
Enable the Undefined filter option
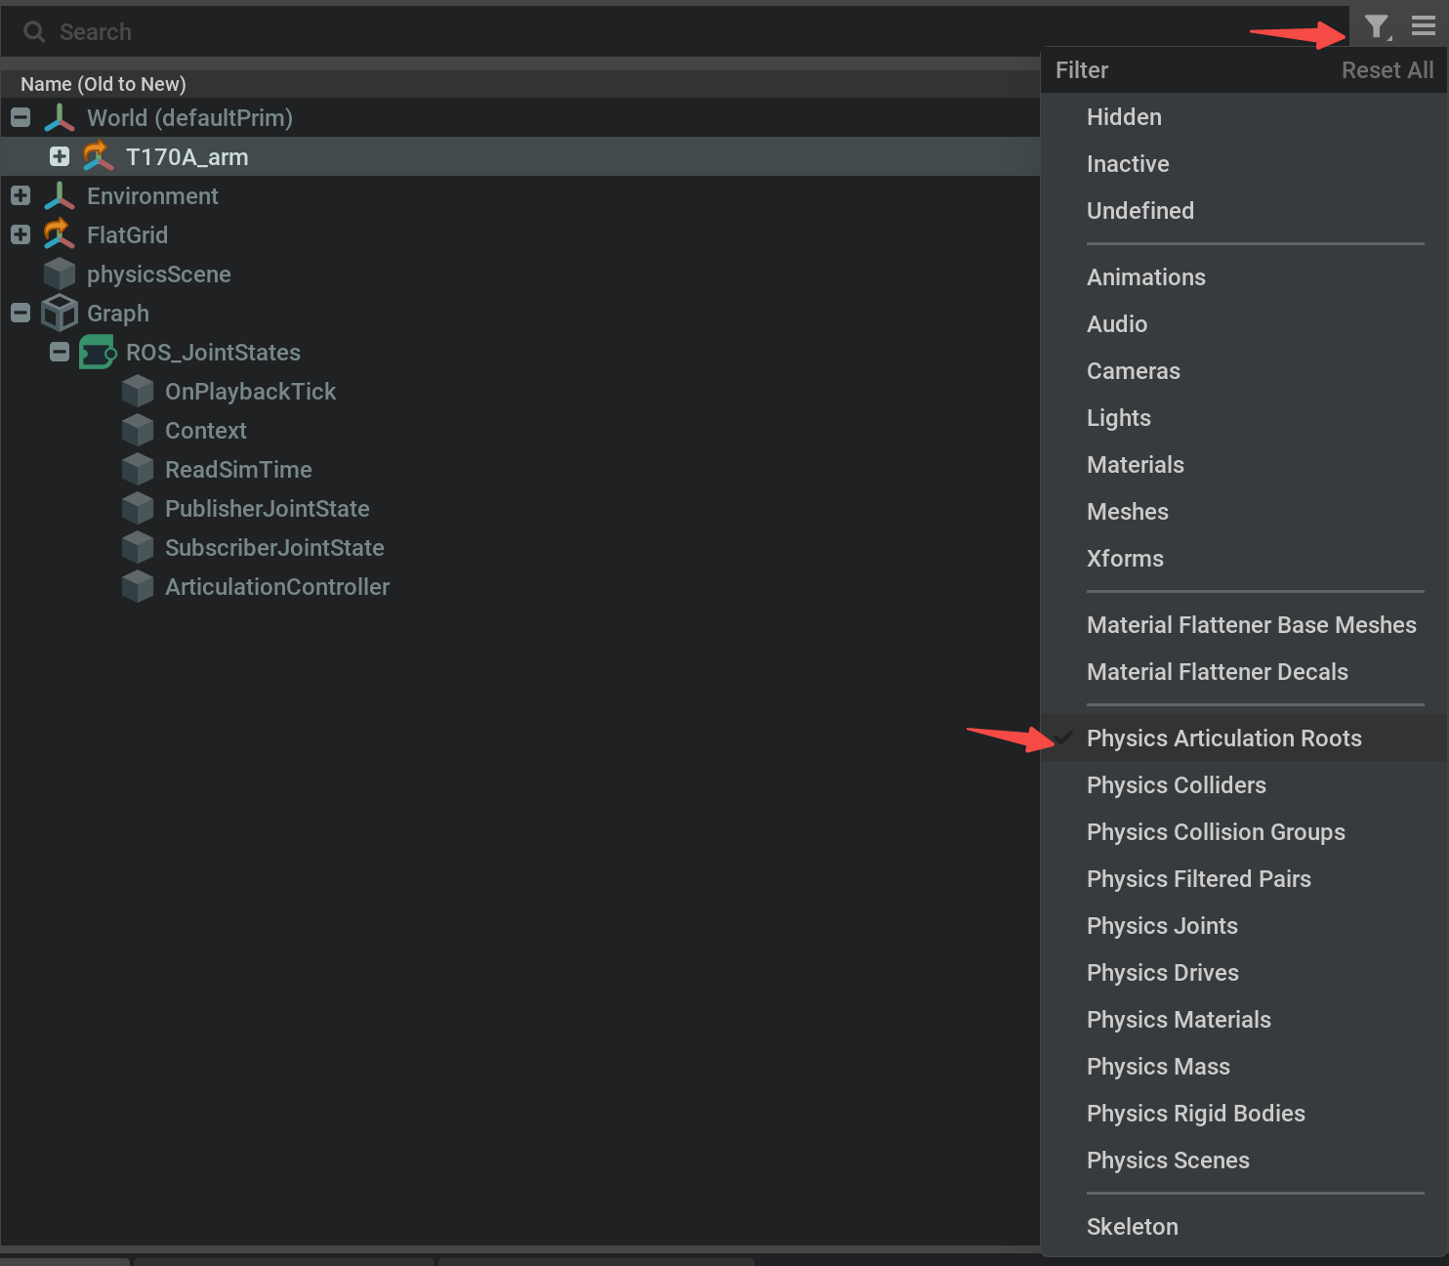1243,211
